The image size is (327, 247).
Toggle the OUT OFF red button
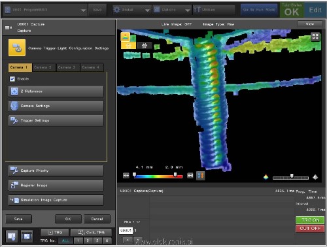(310, 229)
